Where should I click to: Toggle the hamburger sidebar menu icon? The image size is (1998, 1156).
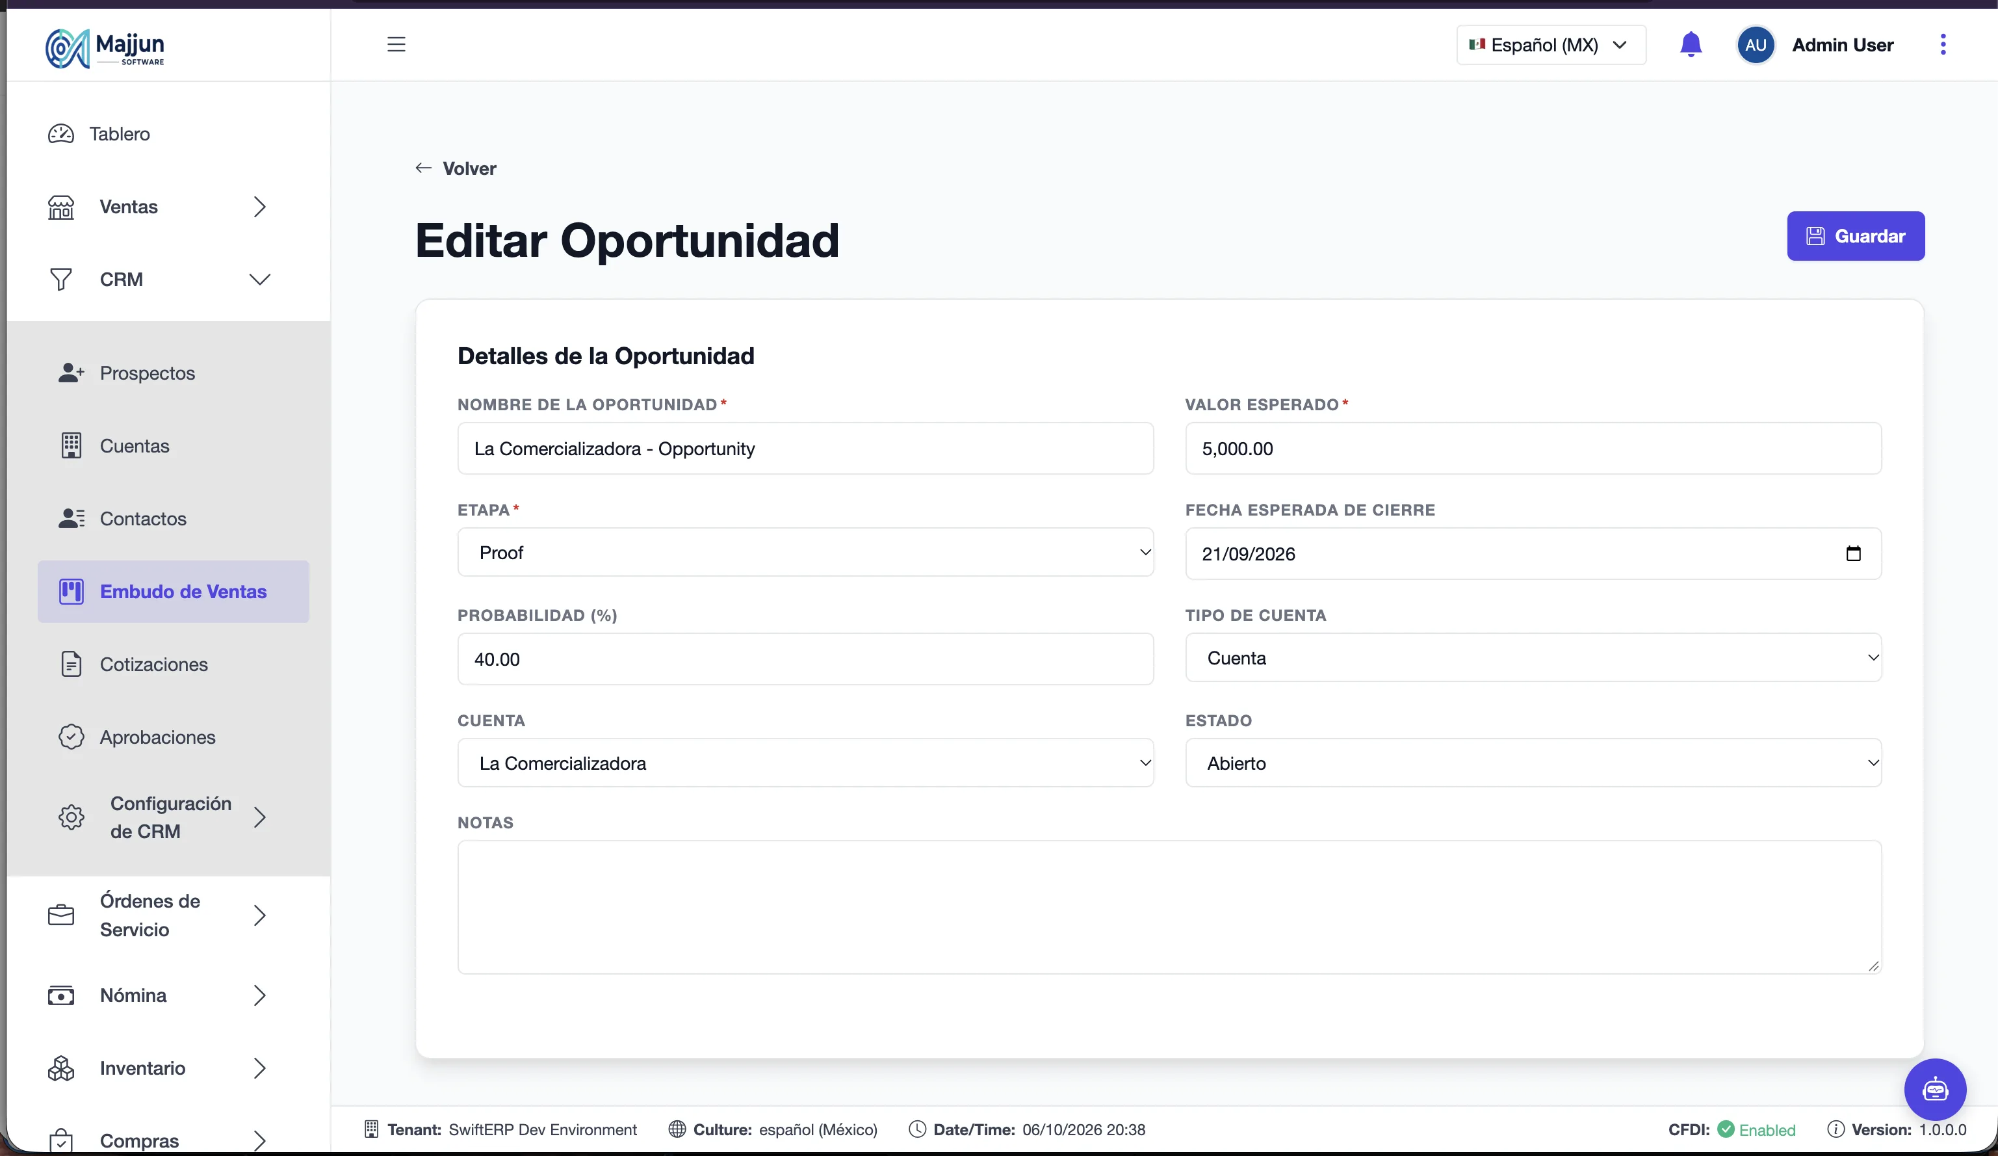pos(396,44)
